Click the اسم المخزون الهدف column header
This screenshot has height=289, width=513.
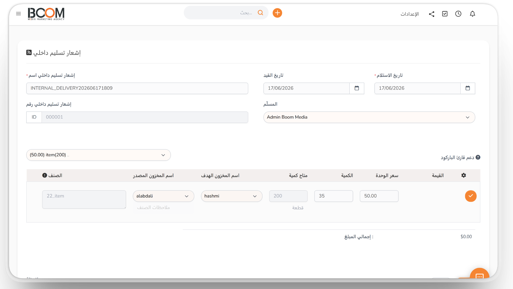[x=220, y=176]
